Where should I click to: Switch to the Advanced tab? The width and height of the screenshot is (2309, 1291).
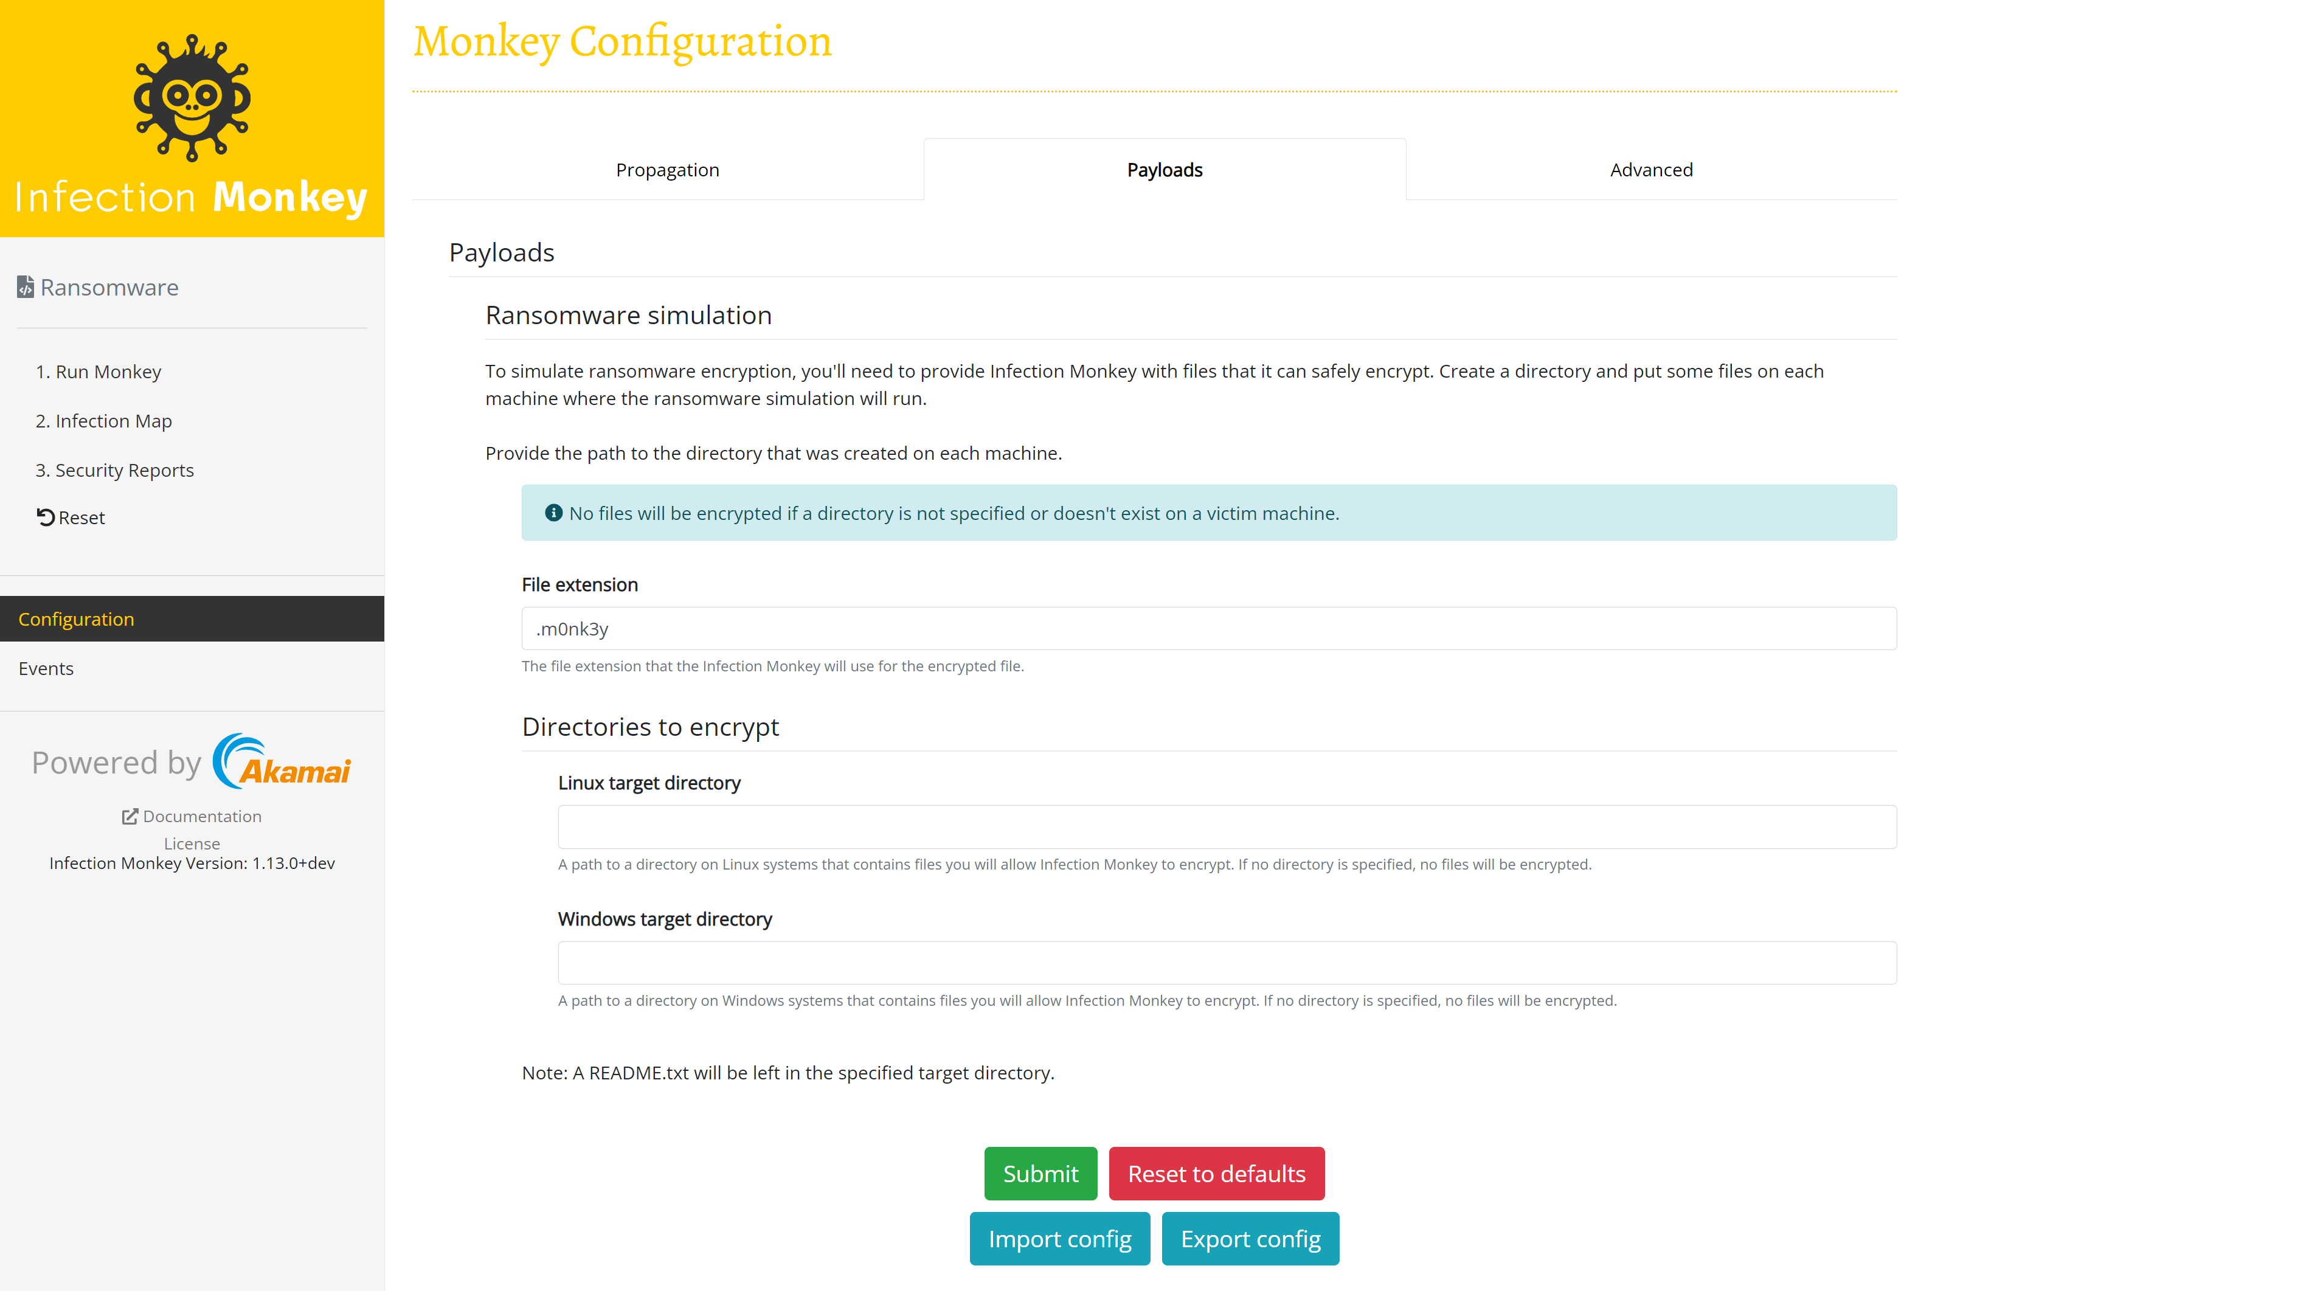[x=1650, y=170]
